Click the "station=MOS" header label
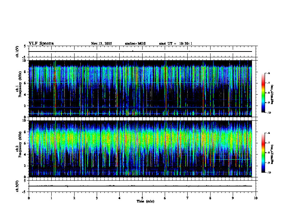 pos(135,44)
